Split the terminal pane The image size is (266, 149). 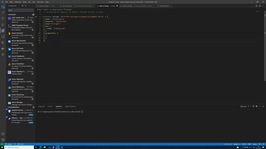[253, 106]
